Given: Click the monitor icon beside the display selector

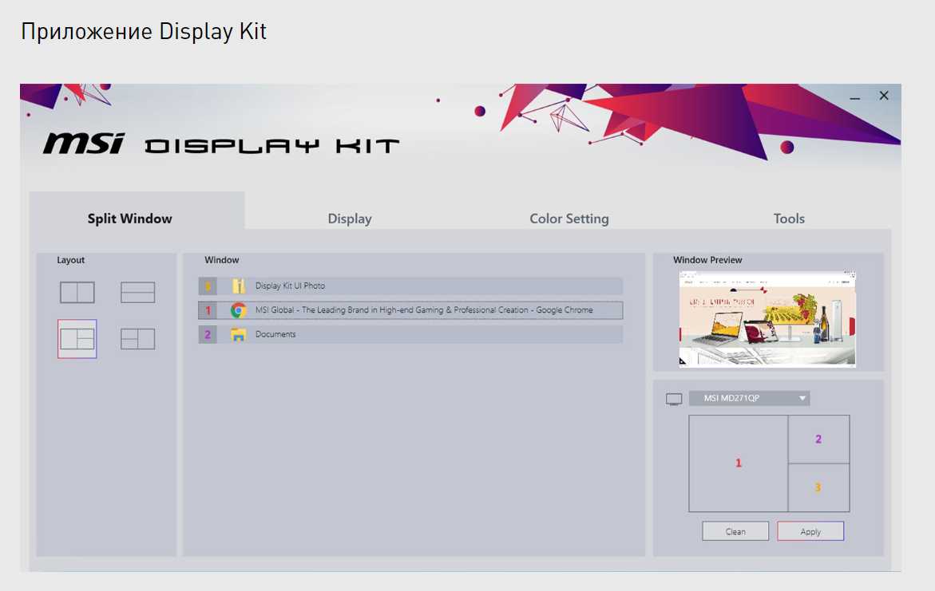Looking at the screenshot, I should click(674, 399).
